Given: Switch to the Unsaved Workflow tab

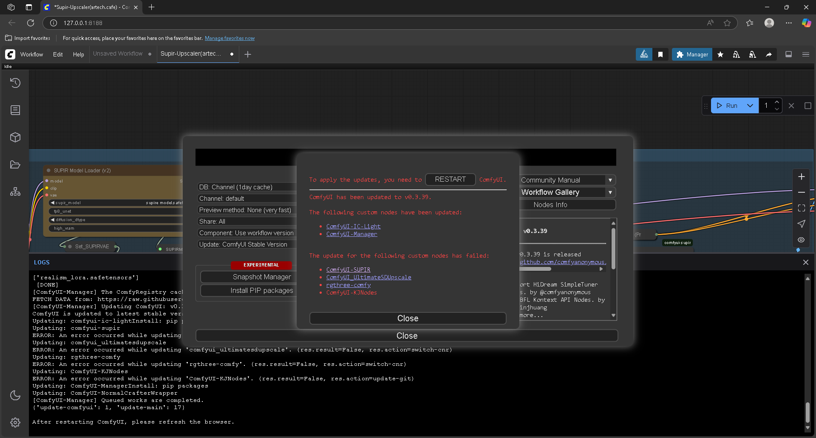Looking at the screenshot, I should tap(118, 54).
